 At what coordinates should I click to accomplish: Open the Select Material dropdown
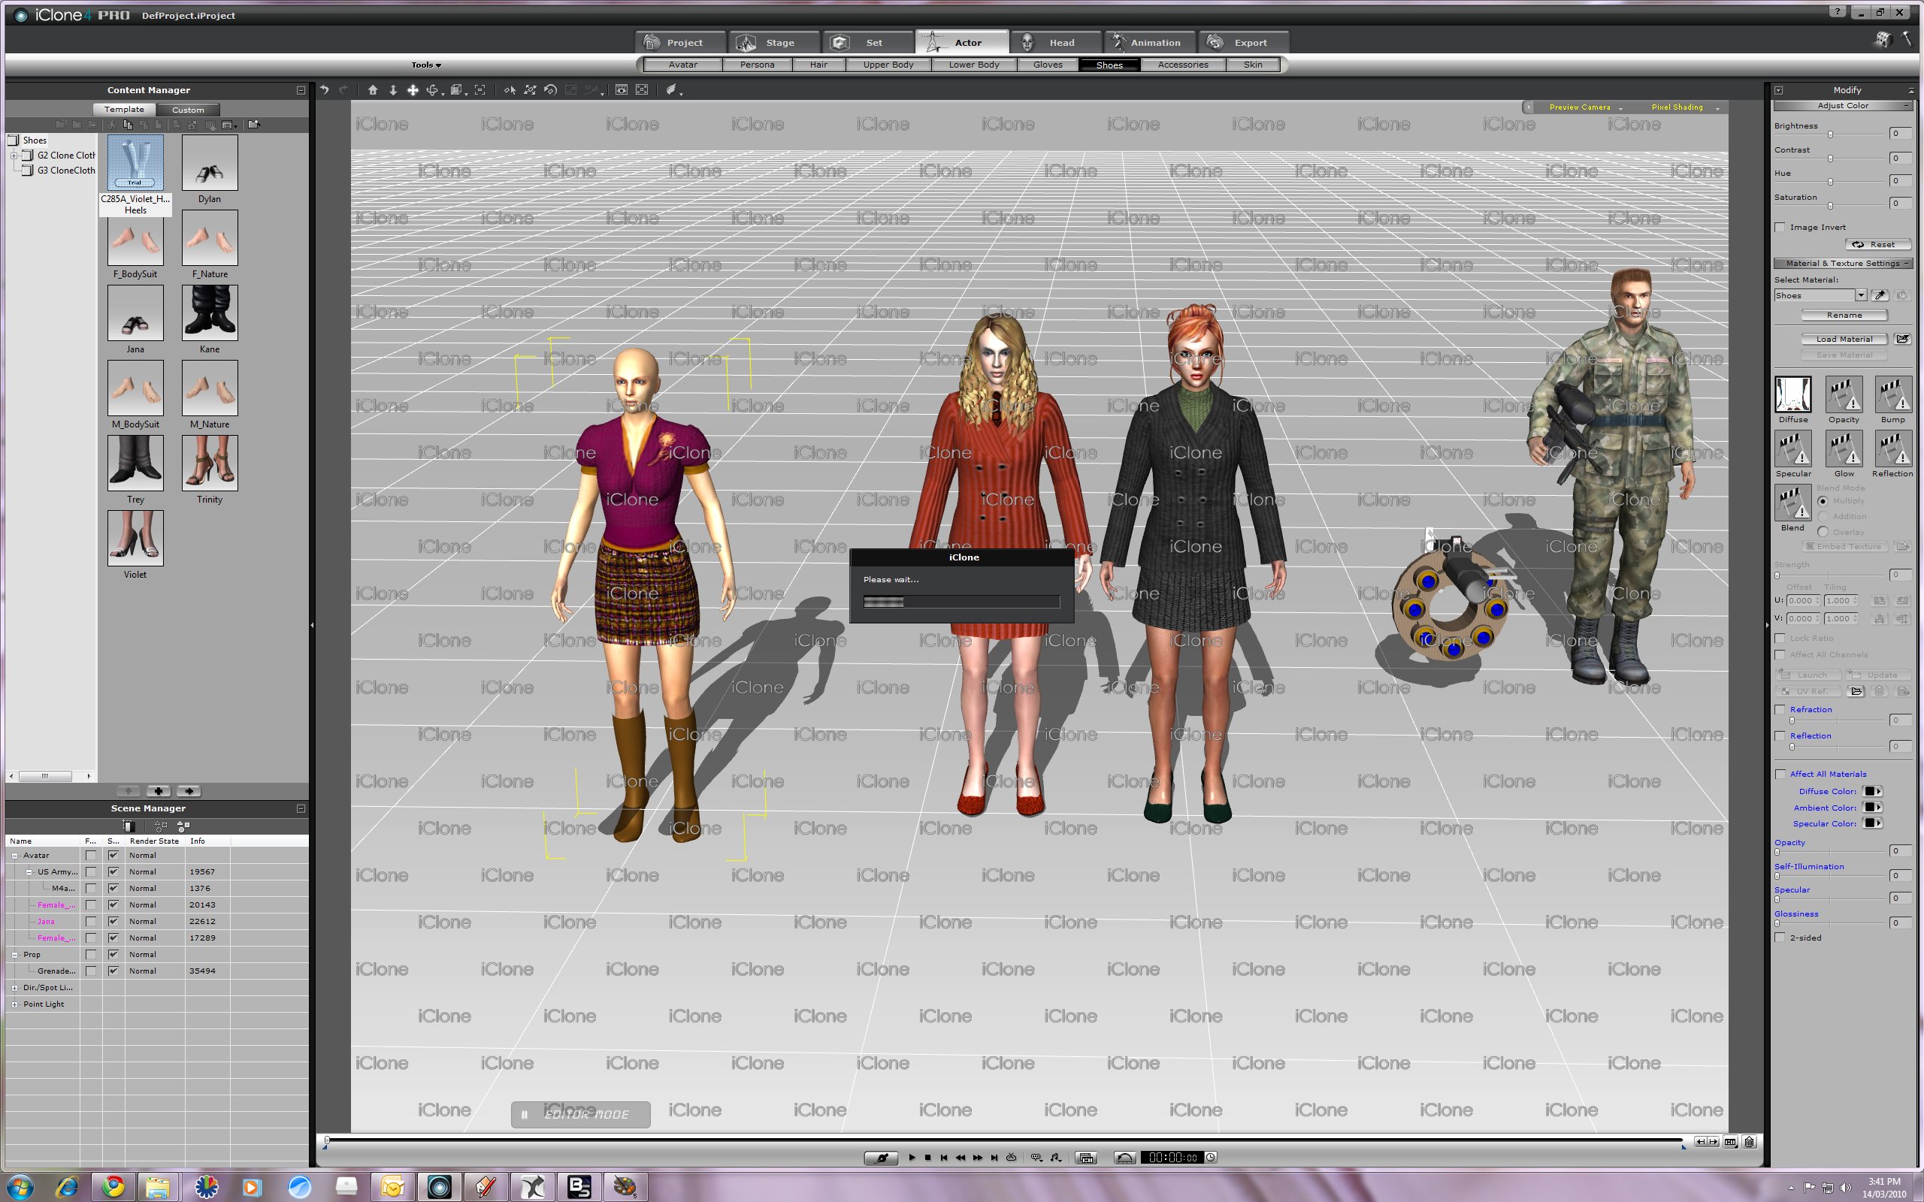[x=1861, y=296]
